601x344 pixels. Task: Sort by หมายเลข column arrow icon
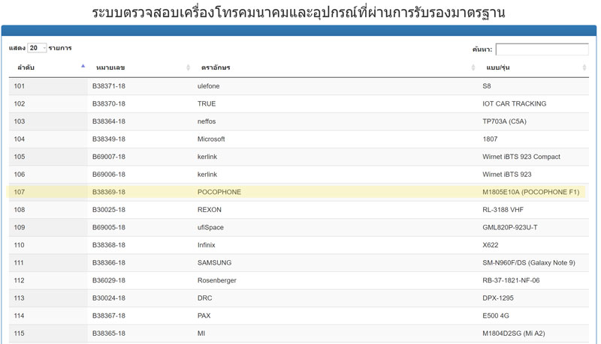188,67
